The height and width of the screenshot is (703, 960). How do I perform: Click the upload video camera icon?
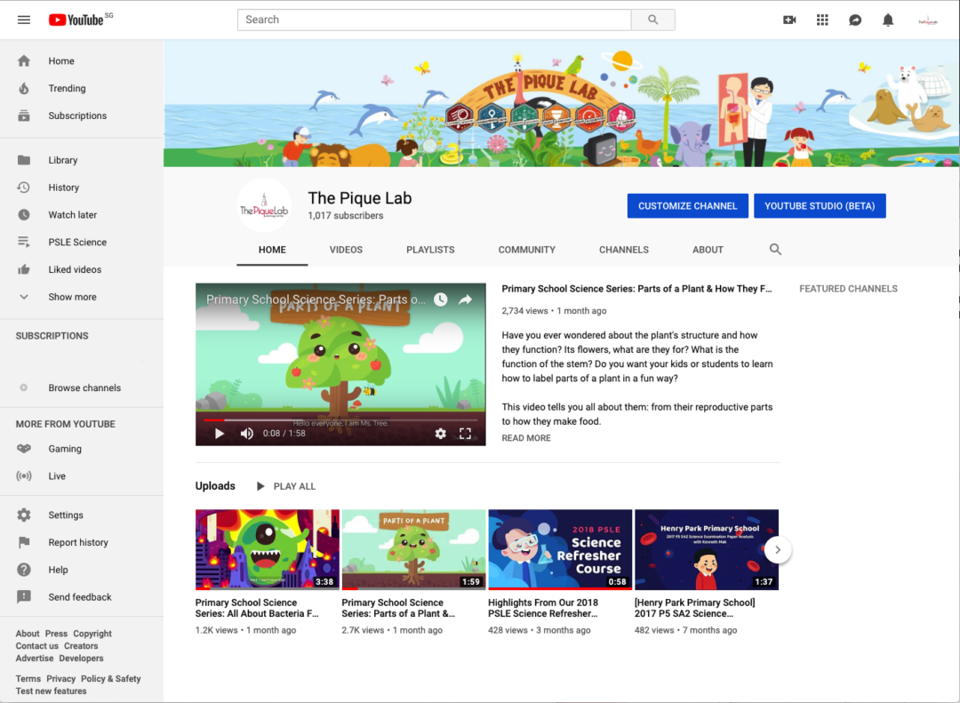(789, 20)
